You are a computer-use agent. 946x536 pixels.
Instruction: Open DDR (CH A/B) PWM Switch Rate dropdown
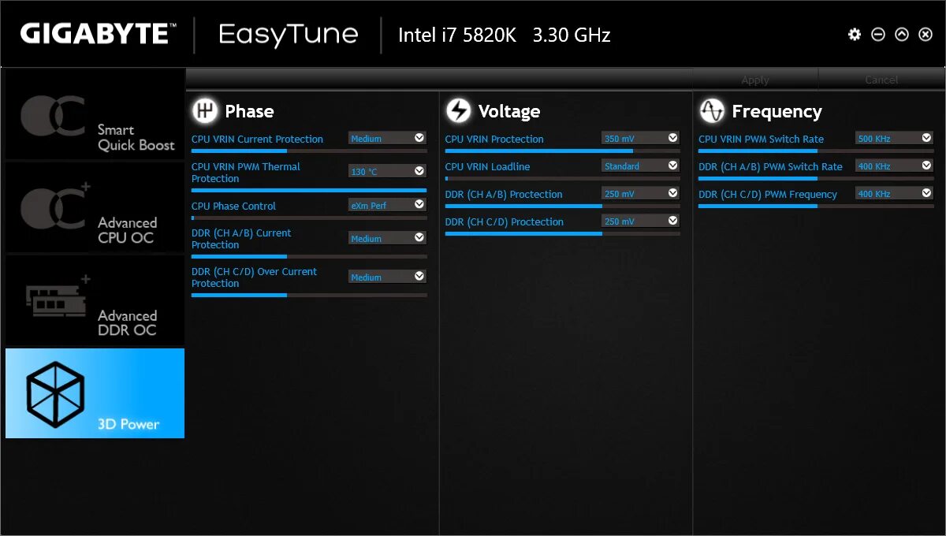[894, 166]
